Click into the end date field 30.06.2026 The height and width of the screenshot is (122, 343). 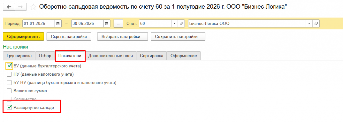pos(87,24)
